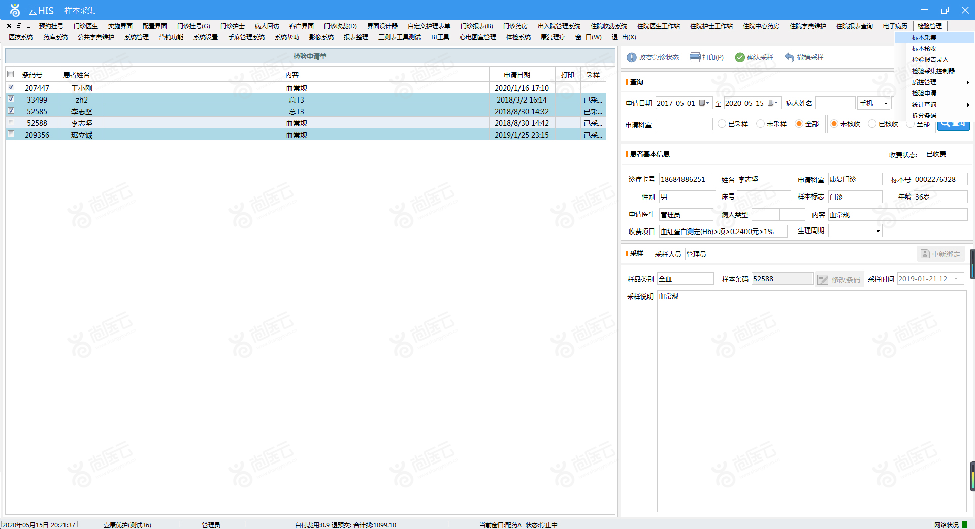
Task: Open the 预约挂号 menu
Action: click(x=51, y=26)
